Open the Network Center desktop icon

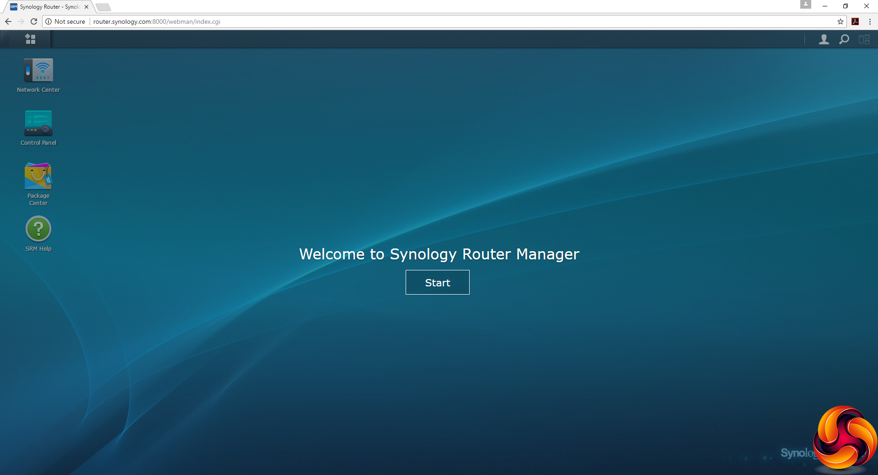tap(38, 75)
